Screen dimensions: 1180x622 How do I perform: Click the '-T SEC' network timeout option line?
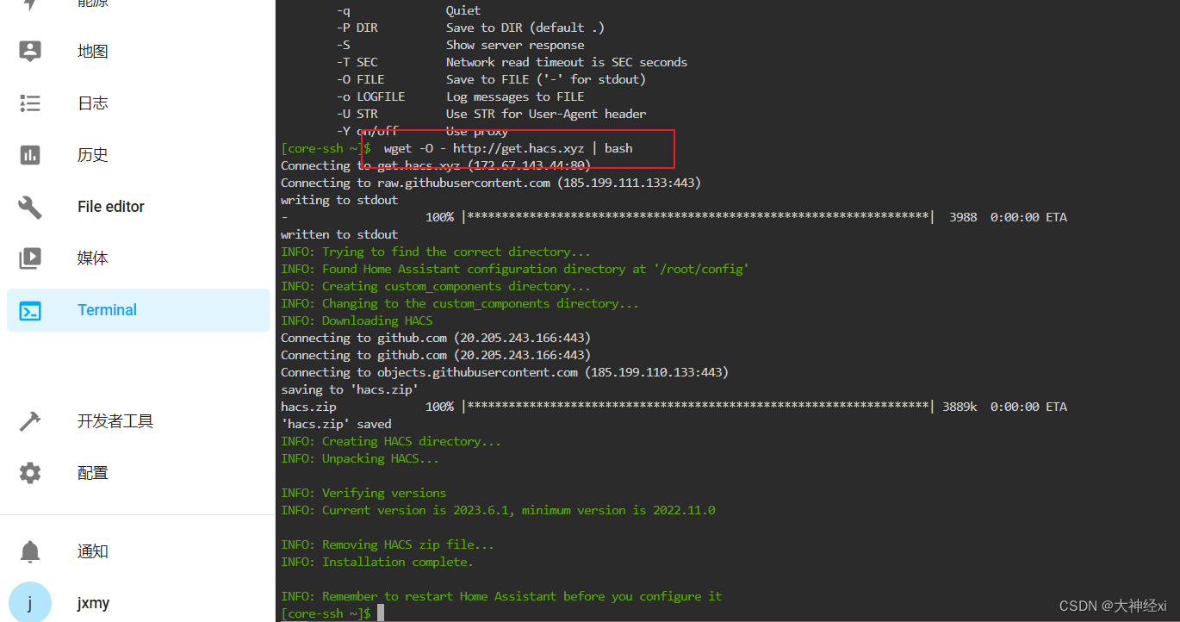point(512,62)
